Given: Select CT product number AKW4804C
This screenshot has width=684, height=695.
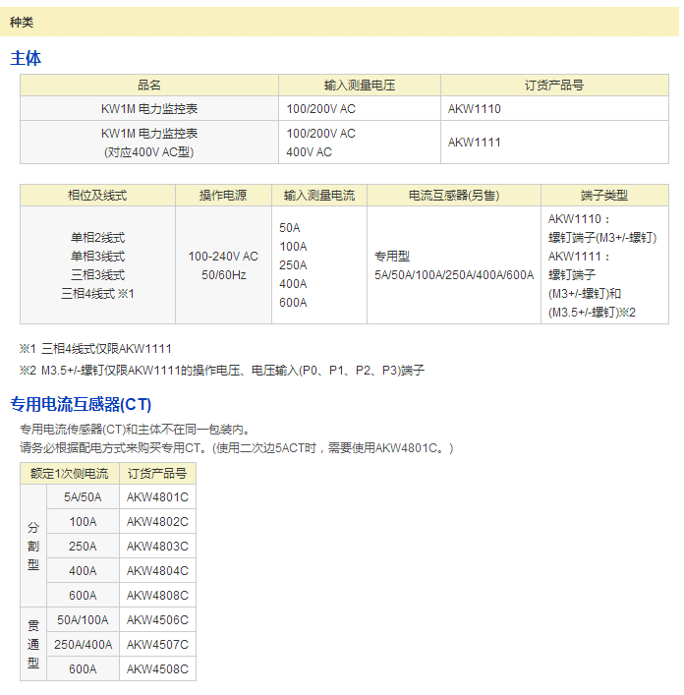Looking at the screenshot, I should [157, 571].
